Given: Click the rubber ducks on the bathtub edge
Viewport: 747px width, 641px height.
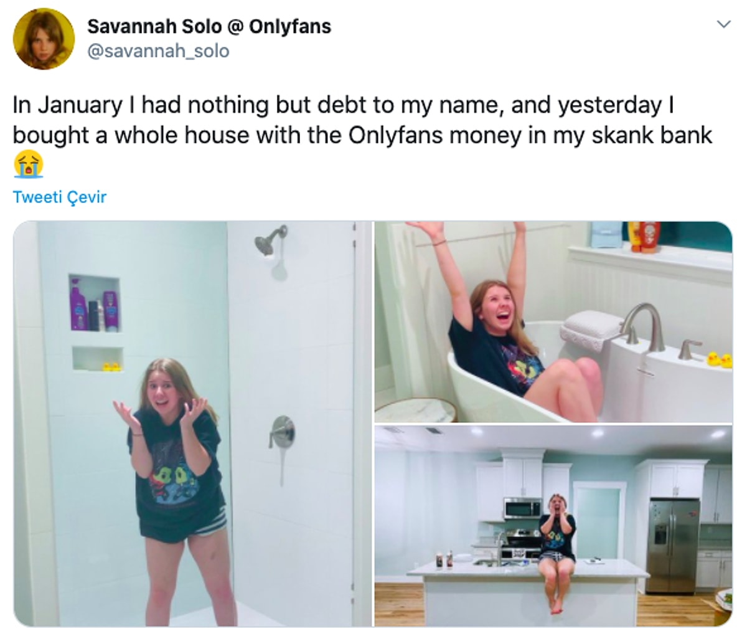Looking at the screenshot, I should click(719, 359).
